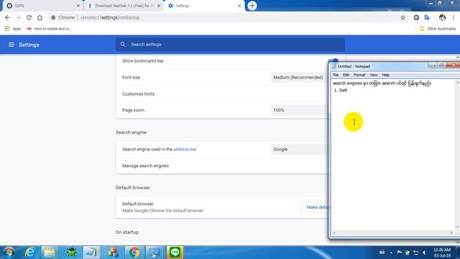Open 'How to create and ru...' bookmark
460x259 pixels.
tap(49, 29)
